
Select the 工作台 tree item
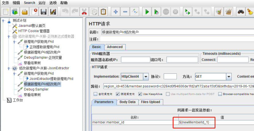coord(18,100)
